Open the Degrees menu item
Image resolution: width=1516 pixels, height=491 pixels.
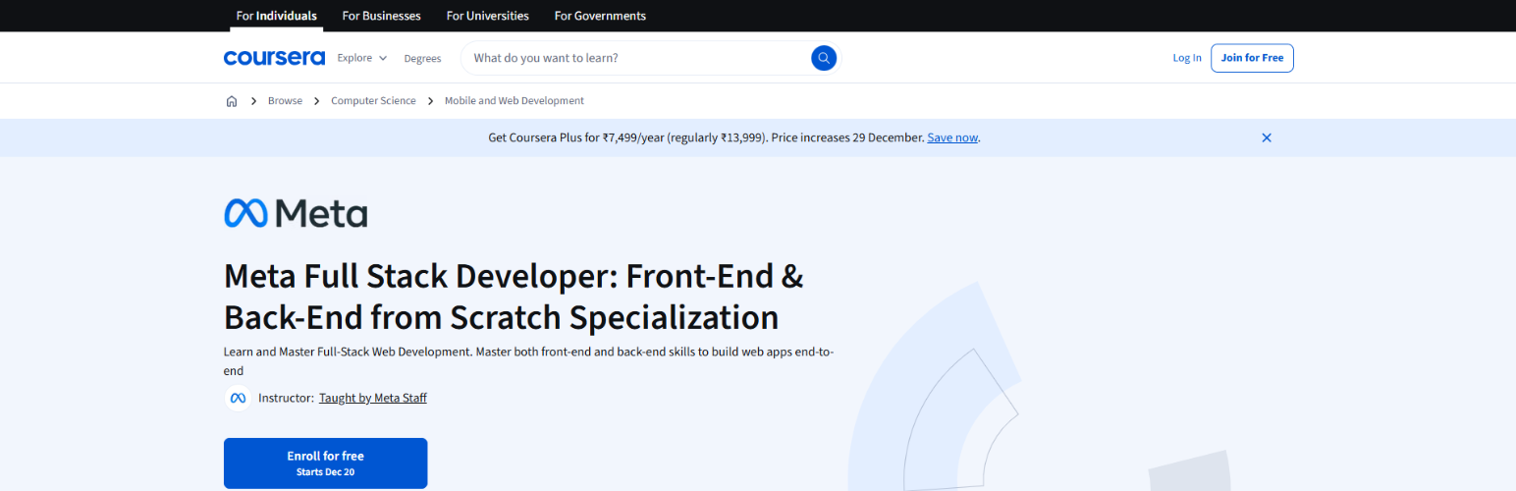click(422, 58)
